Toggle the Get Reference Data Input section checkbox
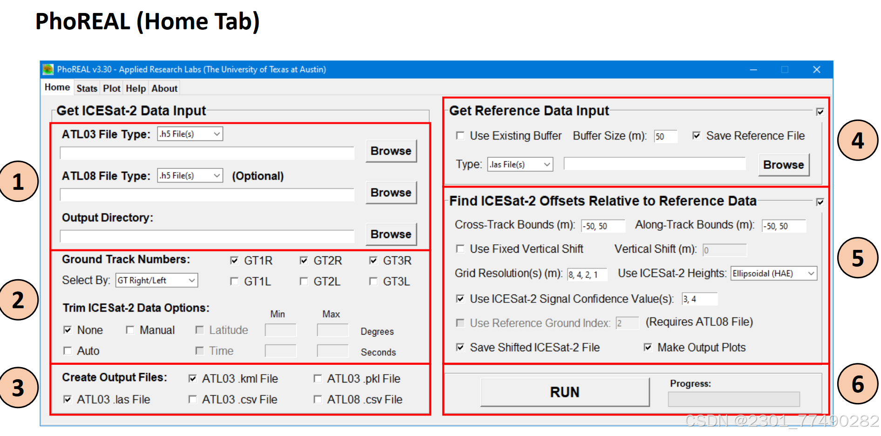 tap(820, 112)
